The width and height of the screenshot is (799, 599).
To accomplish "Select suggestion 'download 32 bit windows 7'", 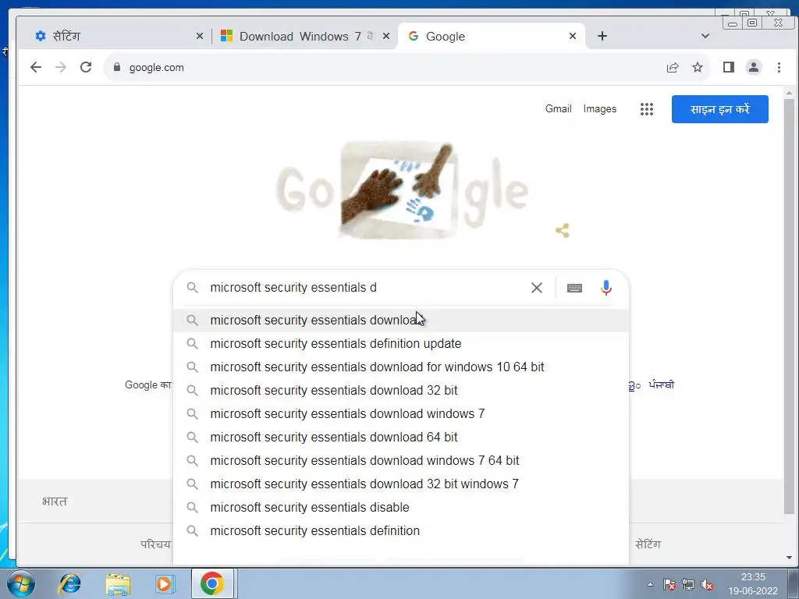I will point(400,484).
